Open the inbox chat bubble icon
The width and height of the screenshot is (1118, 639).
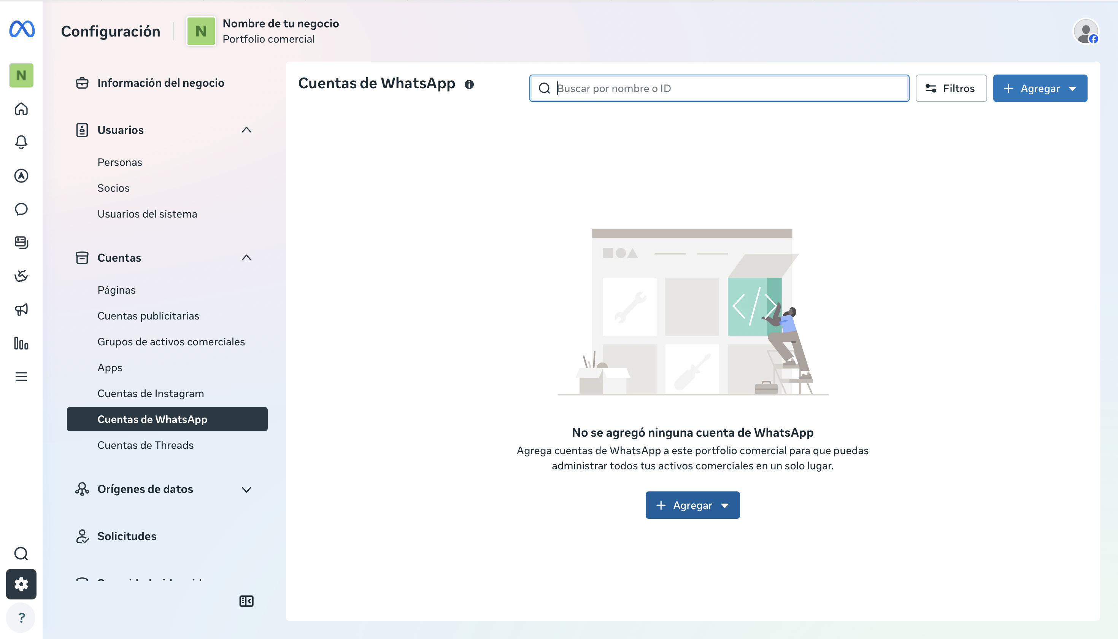[x=21, y=209]
